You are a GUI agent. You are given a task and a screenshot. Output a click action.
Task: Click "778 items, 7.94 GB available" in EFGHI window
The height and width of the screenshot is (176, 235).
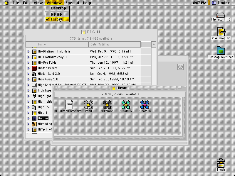pos(91,38)
